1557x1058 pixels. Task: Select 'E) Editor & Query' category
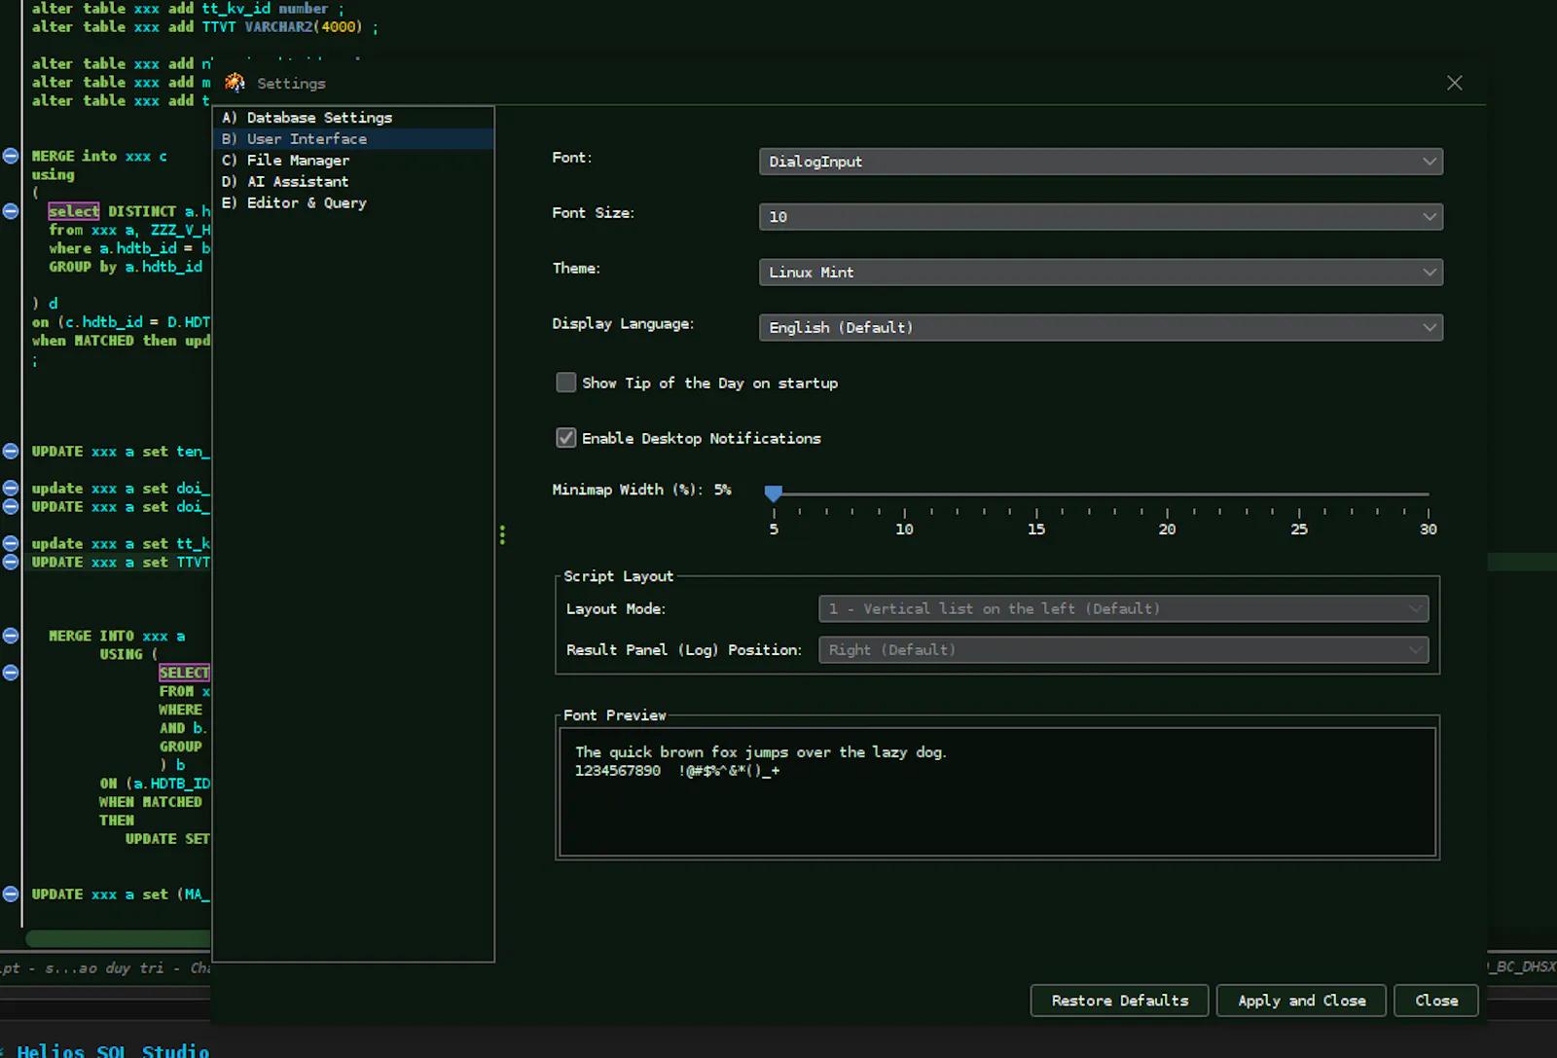pyautogui.click(x=353, y=203)
